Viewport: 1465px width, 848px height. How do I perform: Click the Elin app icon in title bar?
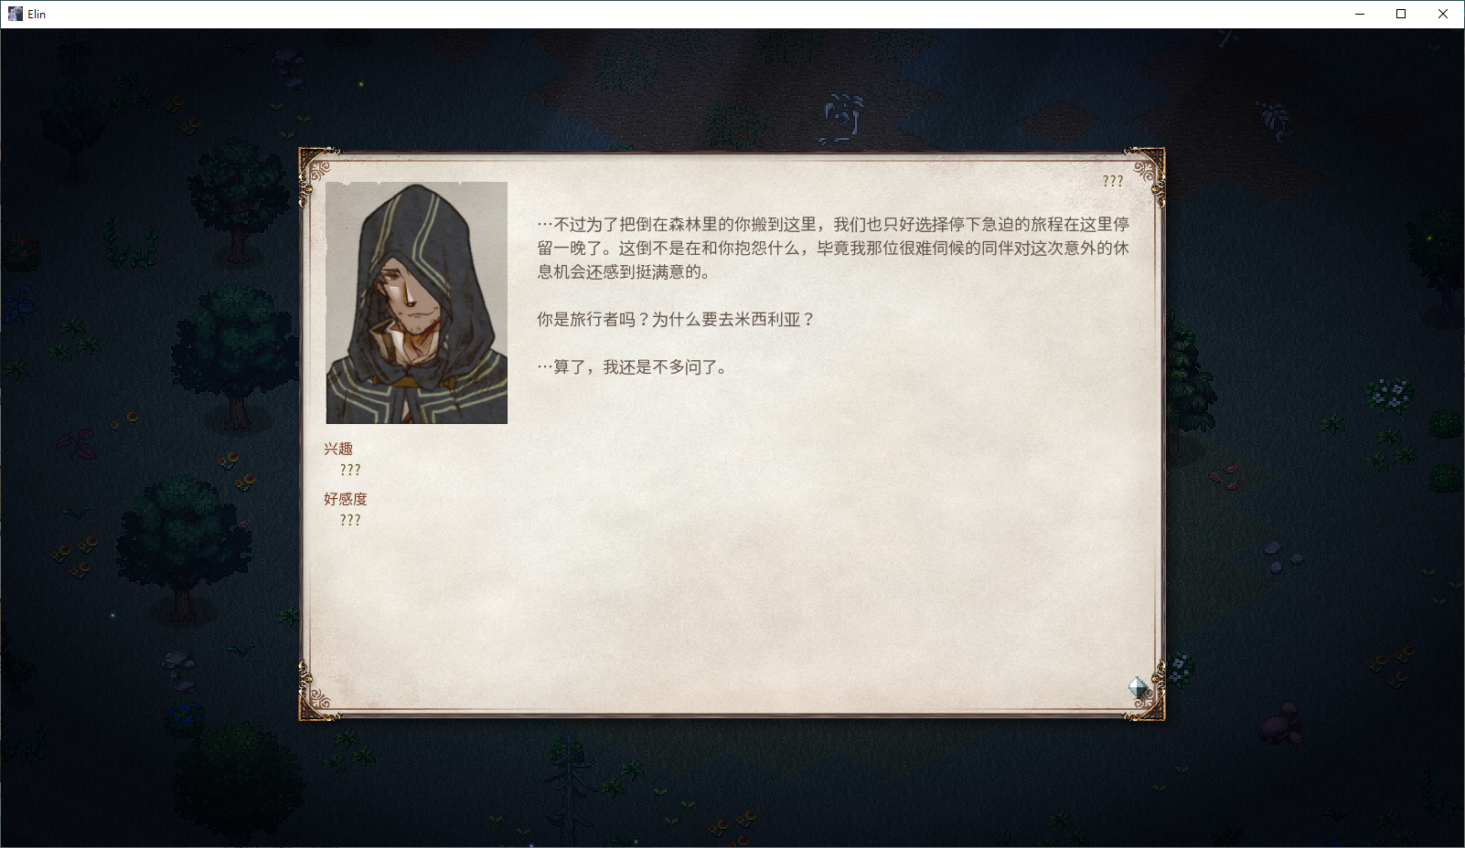(x=15, y=14)
